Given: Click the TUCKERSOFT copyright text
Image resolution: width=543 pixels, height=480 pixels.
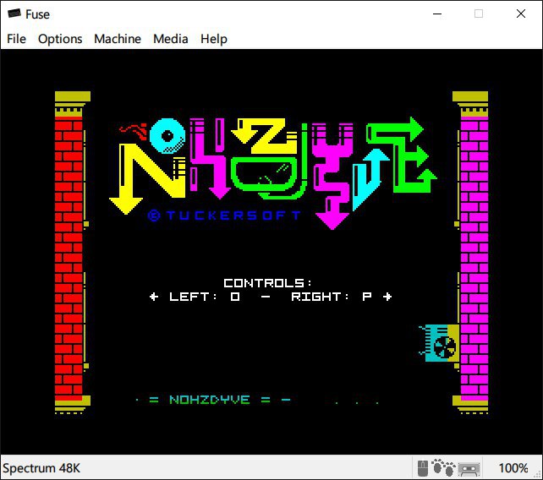Looking at the screenshot, I should pos(224,215).
